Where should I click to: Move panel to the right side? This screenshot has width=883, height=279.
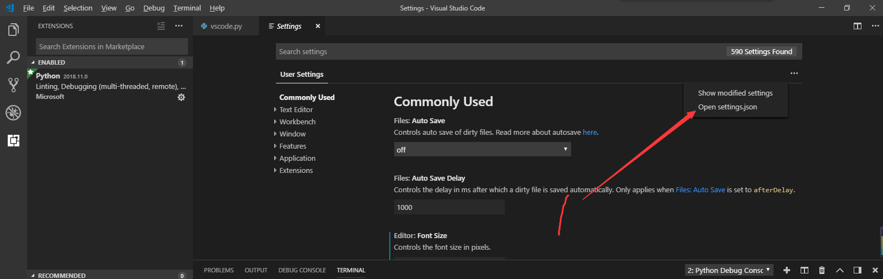(x=858, y=270)
